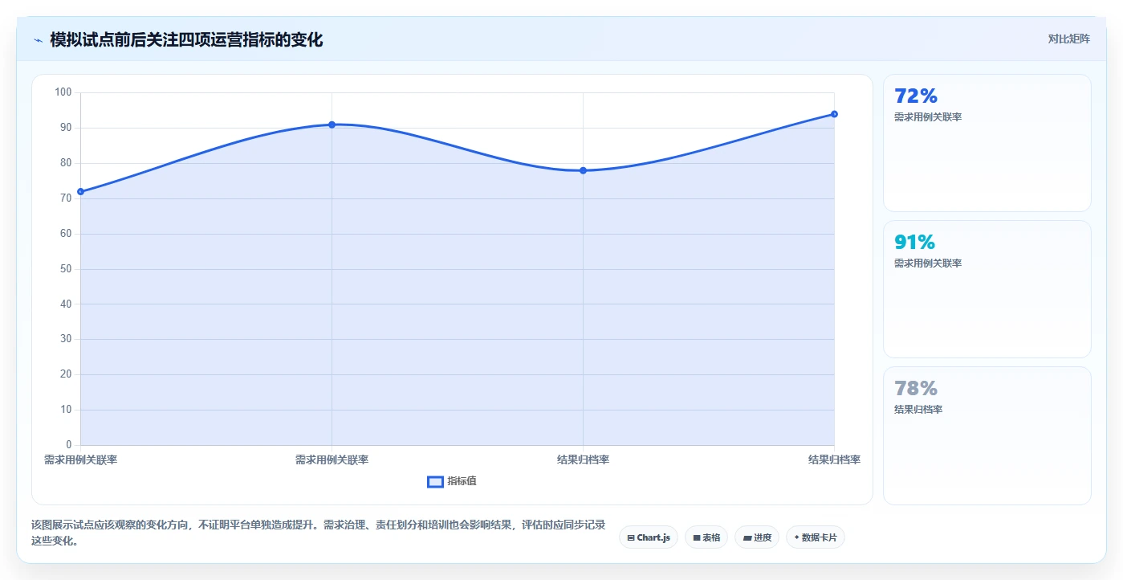Click the chart data point at value 72
This screenshot has height=580, width=1123.
point(80,192)
